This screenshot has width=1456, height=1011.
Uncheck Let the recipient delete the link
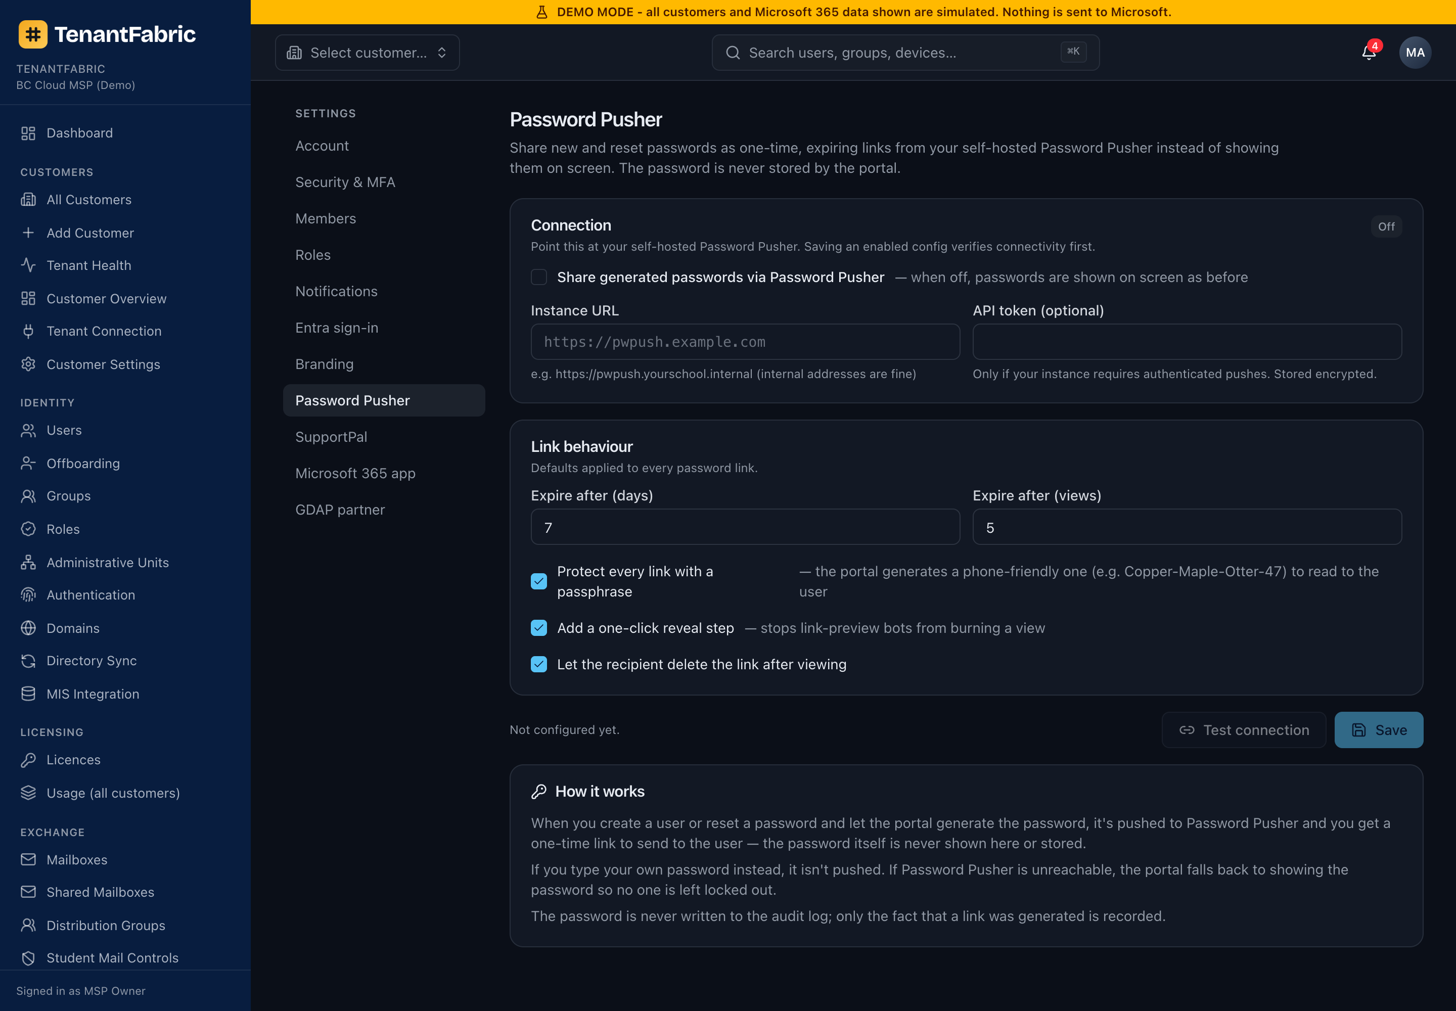click(538, 664)
